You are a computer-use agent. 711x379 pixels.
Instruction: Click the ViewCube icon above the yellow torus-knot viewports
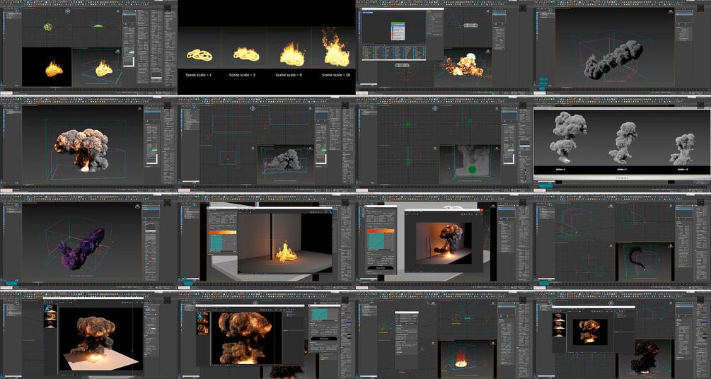[x=68, y=11]
